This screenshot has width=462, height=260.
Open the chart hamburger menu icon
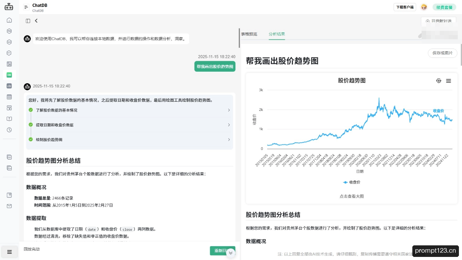[x=449, y=81]
